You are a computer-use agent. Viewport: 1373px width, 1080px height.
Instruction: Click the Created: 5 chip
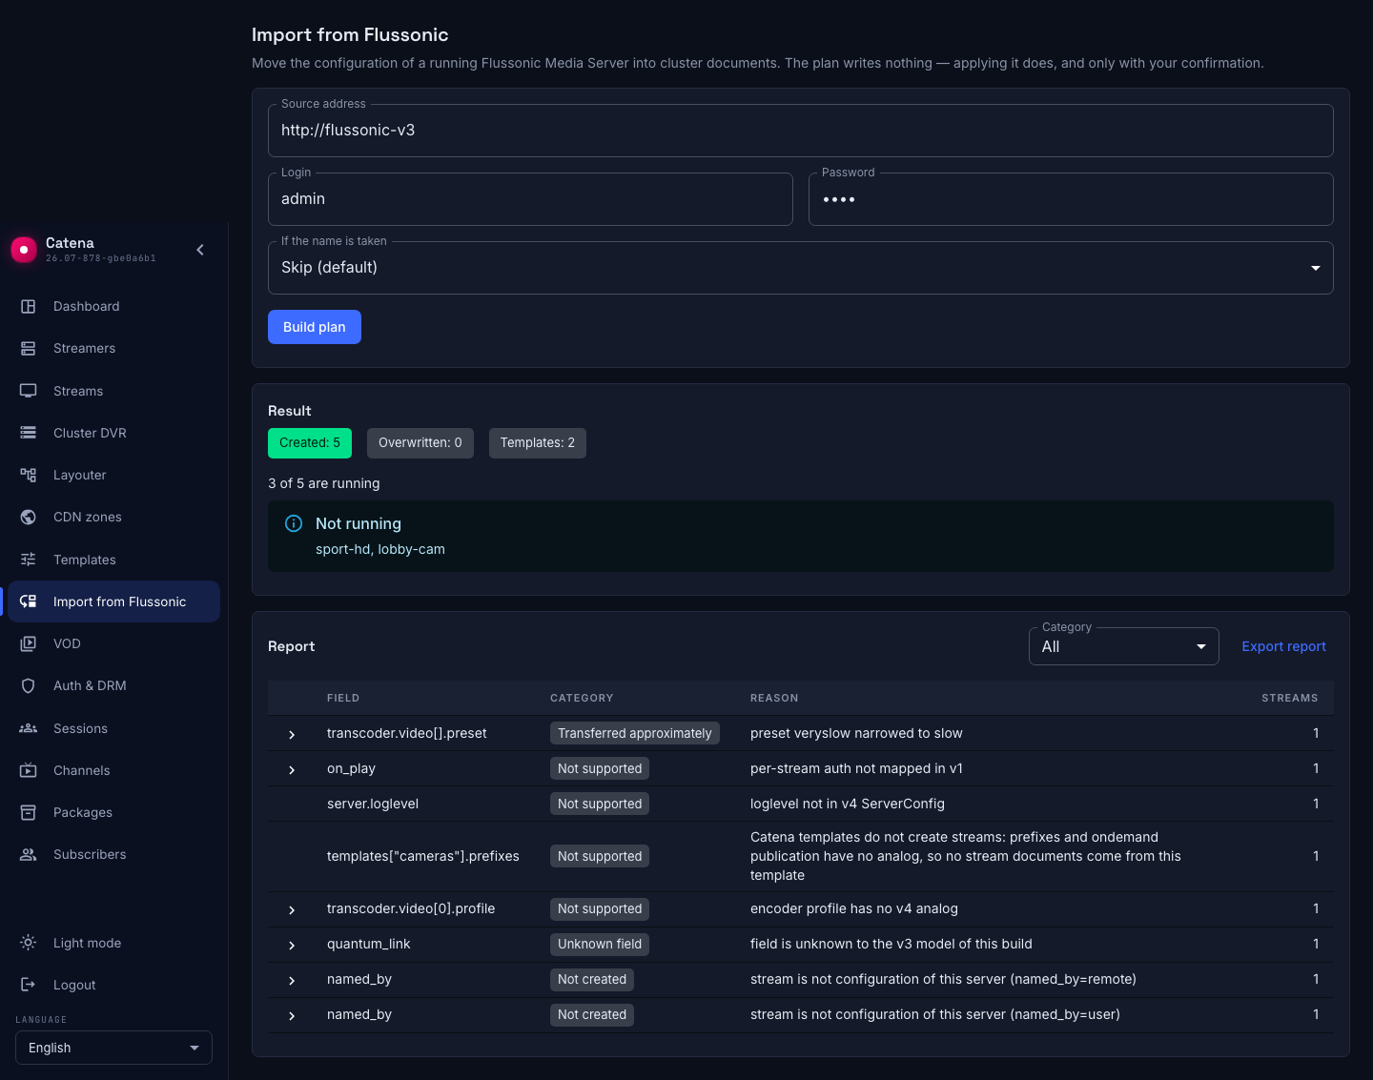point(310,442)
